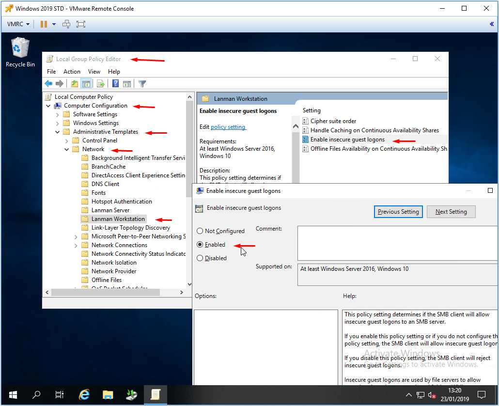
Task: Click the taskbar search magnifier icon
Action: (36, 395)
